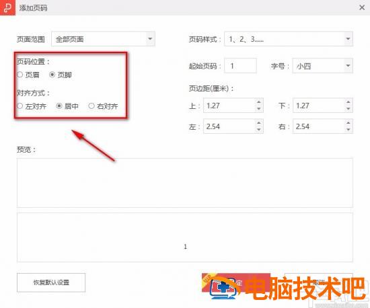The width and height of the screenshot is (370, 308).
Task: Click the 添加页码 title text
Action: [x=33, y=8]
